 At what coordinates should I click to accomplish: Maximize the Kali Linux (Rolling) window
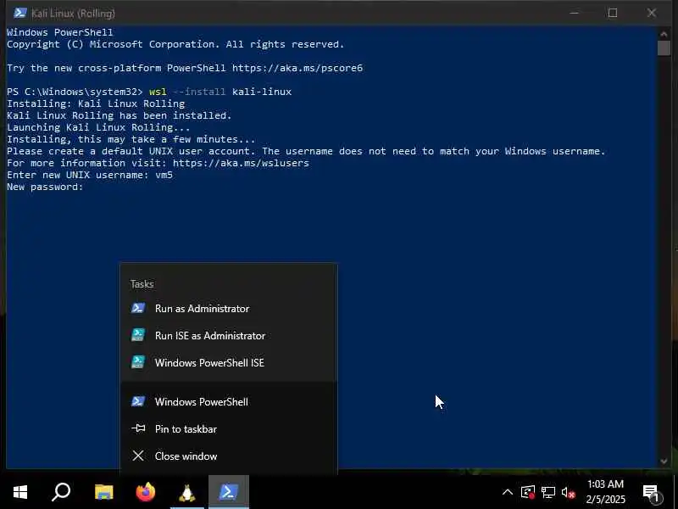click(613, 13)
